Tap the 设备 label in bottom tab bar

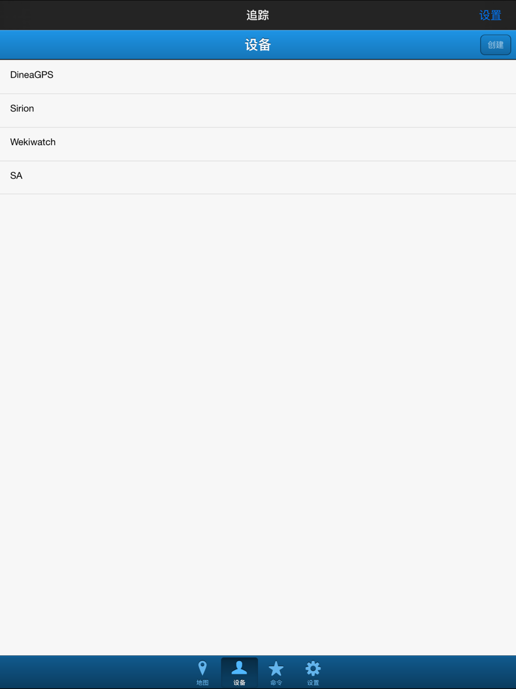click(239, 682)
